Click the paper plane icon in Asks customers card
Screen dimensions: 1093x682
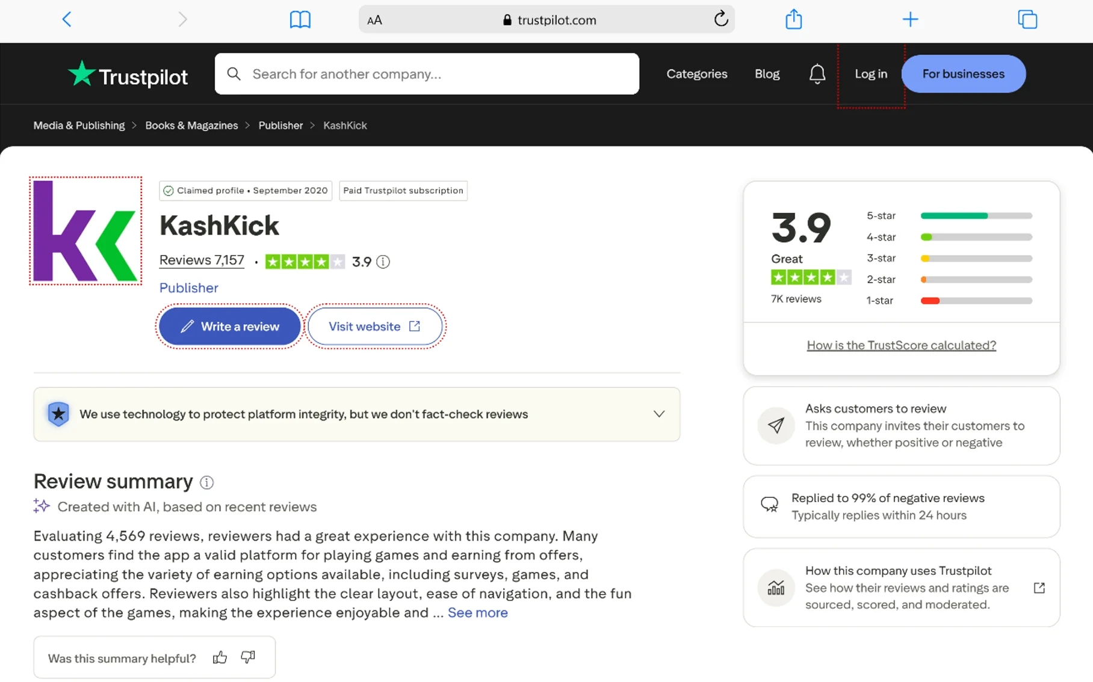(x=776, y=425)
